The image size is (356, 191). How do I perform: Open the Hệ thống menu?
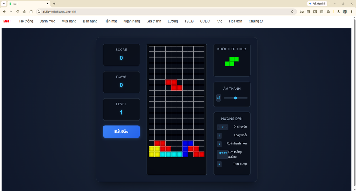point(26,21)
